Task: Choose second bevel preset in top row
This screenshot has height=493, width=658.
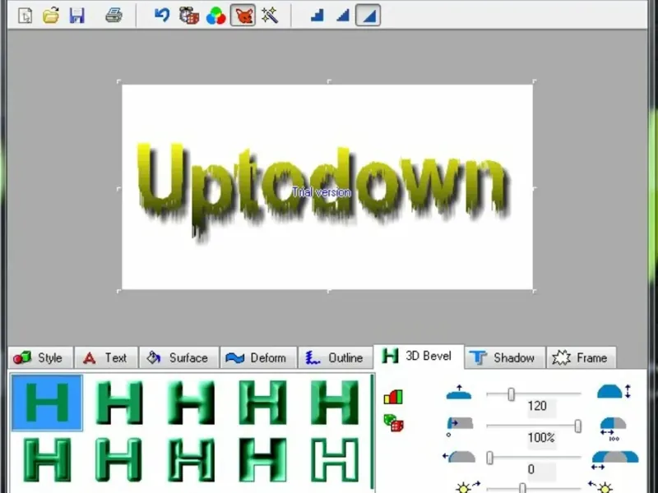Action: pyautogui.click(x=119, y=403)
